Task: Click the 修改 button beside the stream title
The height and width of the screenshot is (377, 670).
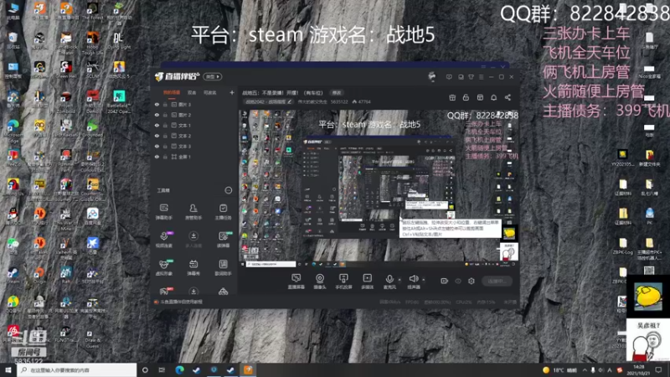Action: click(x=337, y=93)
